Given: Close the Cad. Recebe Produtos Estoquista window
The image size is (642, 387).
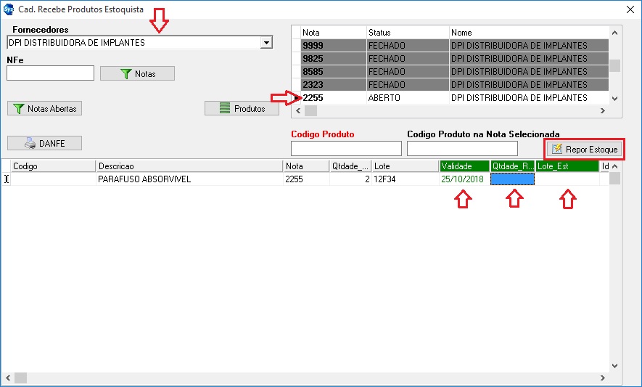Looking at the screenshot, I should point(629,9).
